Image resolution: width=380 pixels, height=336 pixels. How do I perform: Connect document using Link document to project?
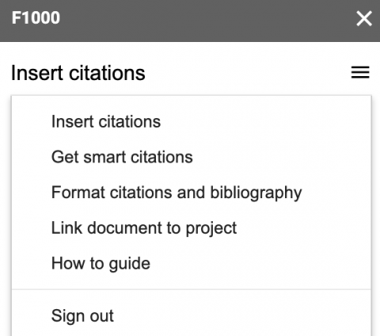pos(192,228)
